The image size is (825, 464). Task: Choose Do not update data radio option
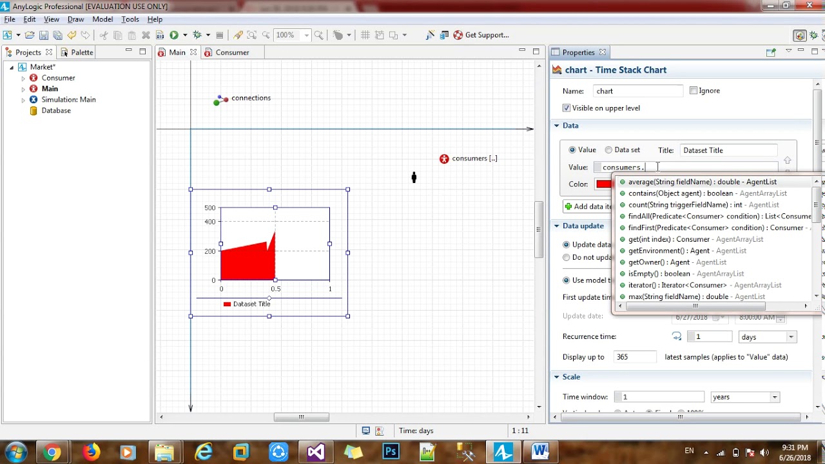click(567, 258)
